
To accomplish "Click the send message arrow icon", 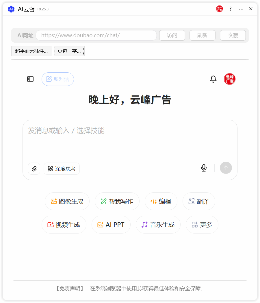I will [226, 168].
